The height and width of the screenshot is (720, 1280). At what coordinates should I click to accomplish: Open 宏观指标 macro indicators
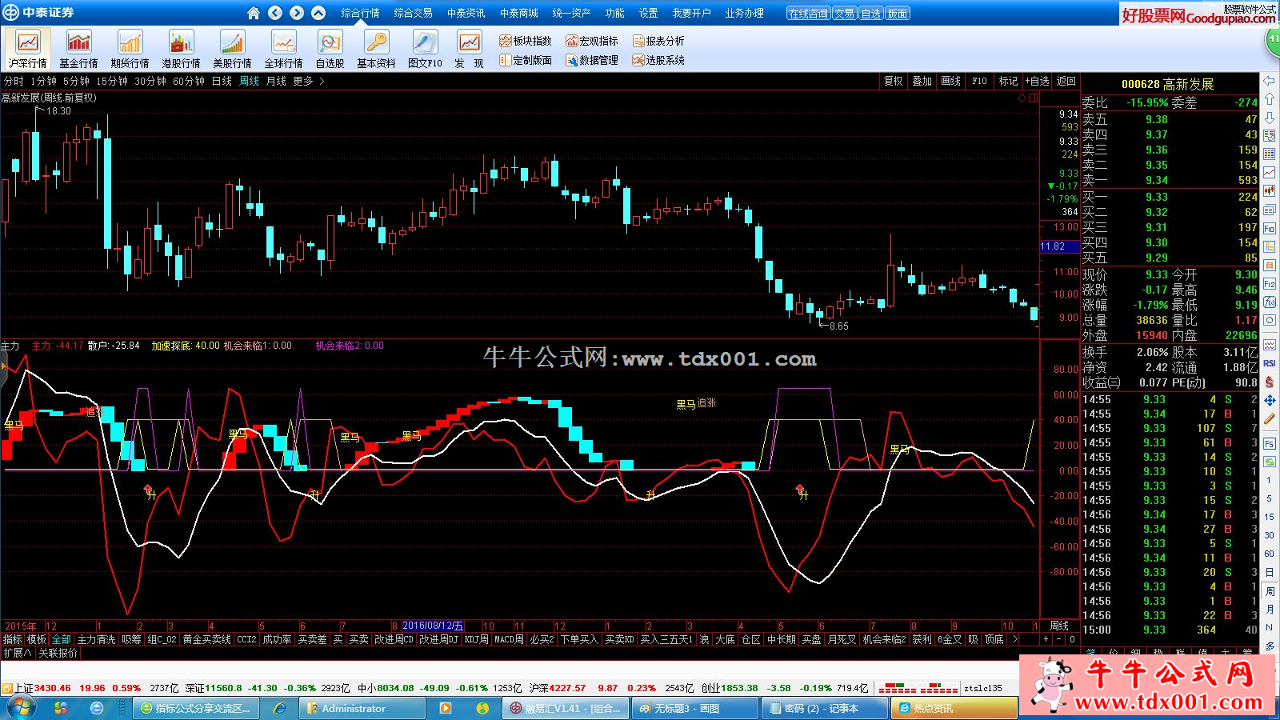[592, 41]
